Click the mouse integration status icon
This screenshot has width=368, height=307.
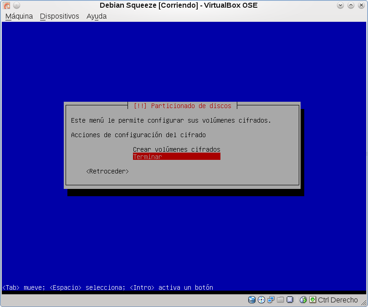click(303, 300)
